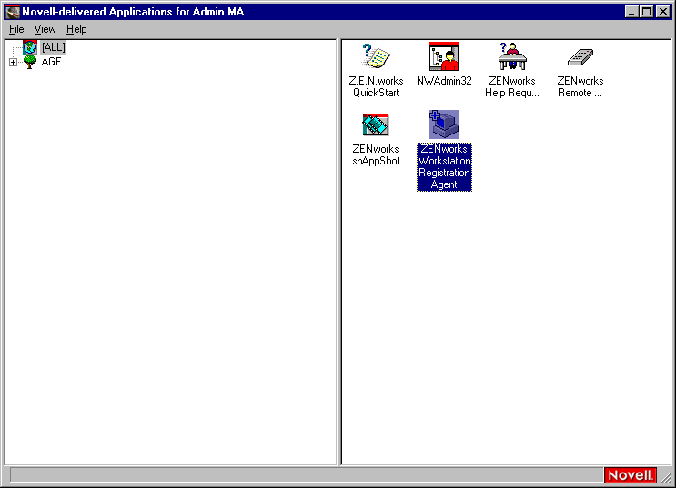
Task: Open the Z.E.N.works QuickStart application icon
Action: pos(376,57)
